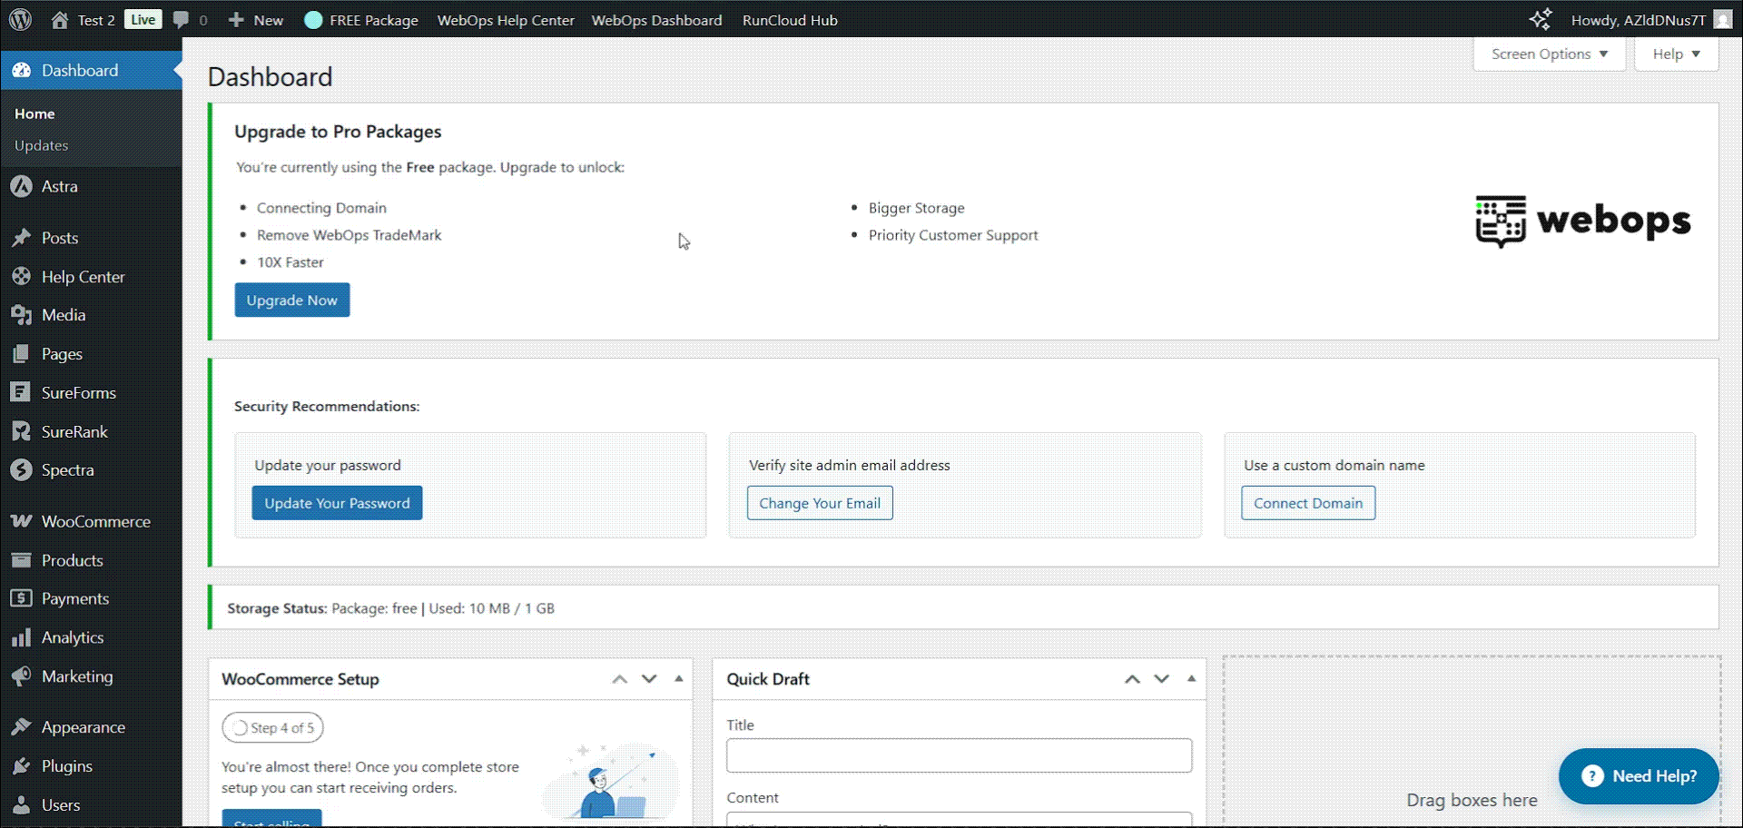
Task: Open the Plugins sidebar menu
Action: click(x=66, y=766)
